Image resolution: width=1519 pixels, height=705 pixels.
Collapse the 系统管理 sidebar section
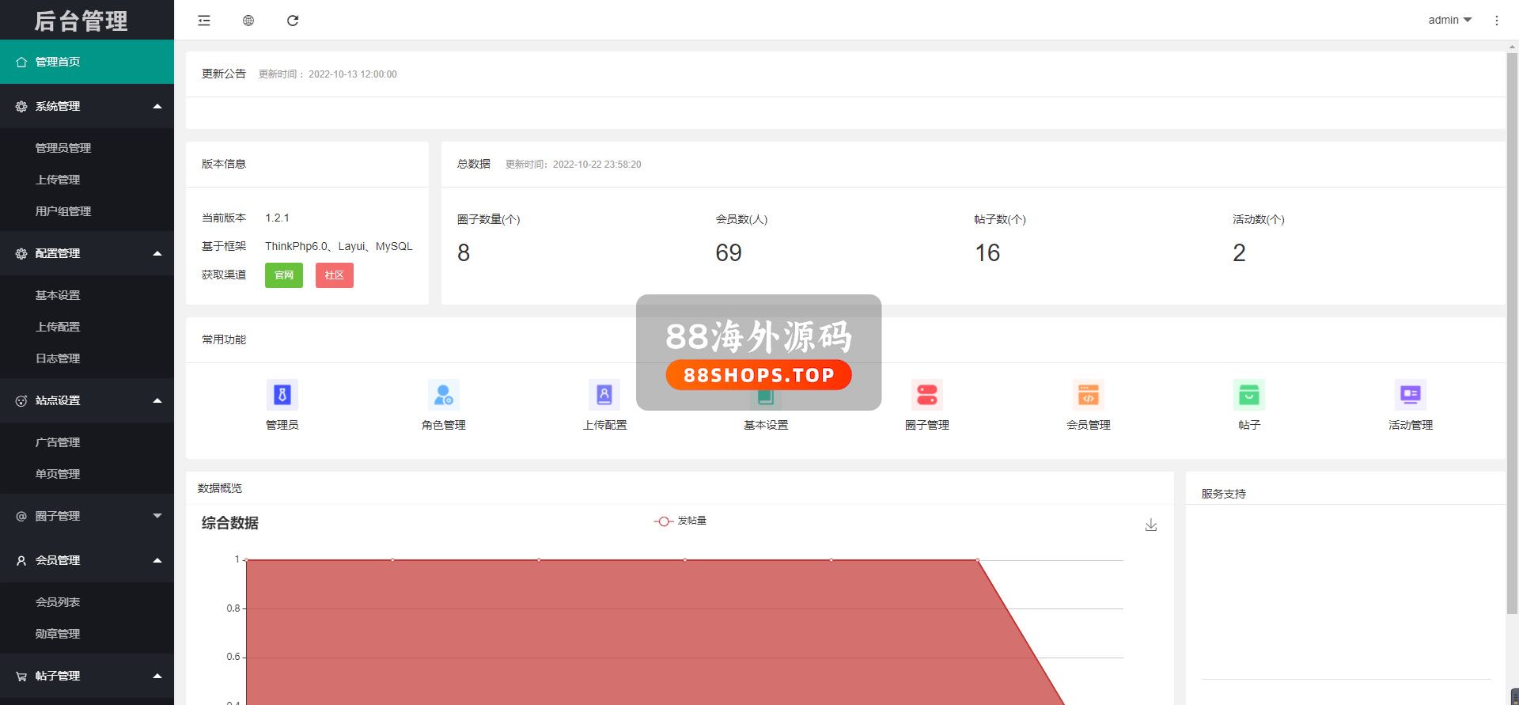(x=87, y=106)
